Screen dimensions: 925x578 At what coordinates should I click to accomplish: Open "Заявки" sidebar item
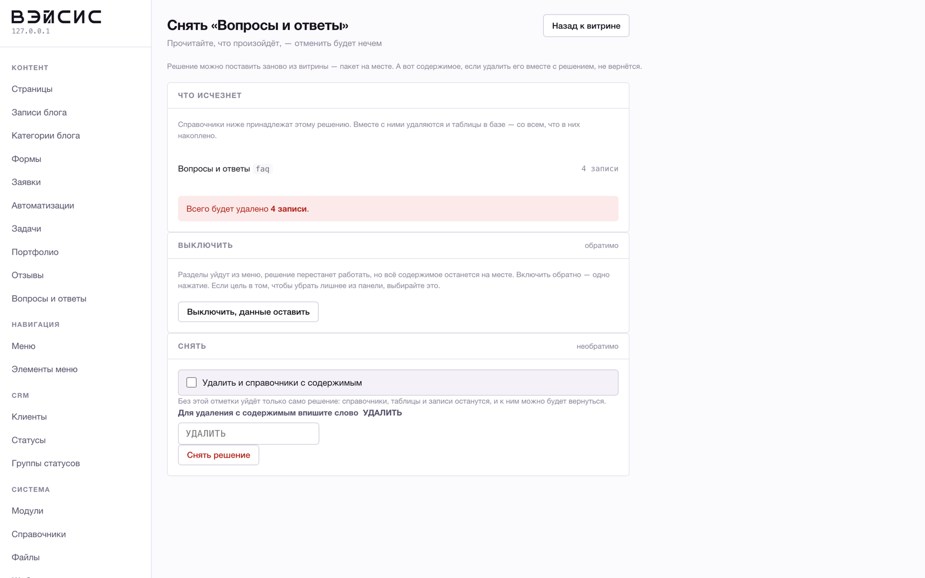[26, 182]
